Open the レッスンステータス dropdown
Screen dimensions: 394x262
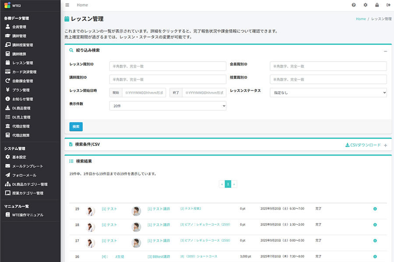[328, 93]
